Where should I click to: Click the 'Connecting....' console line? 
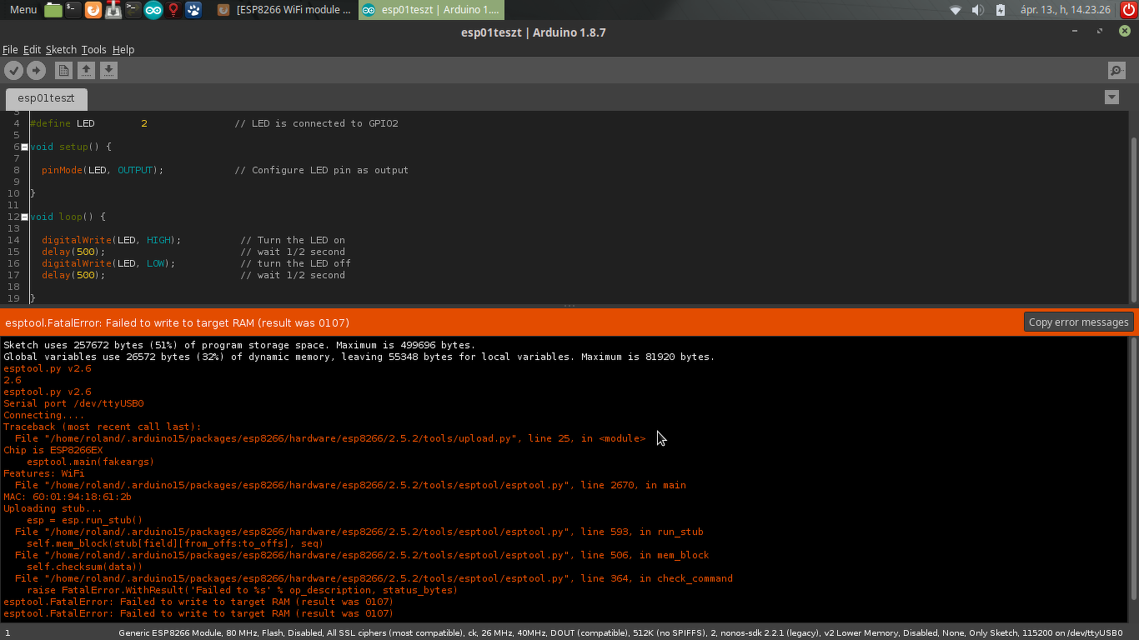coord(44,415)
